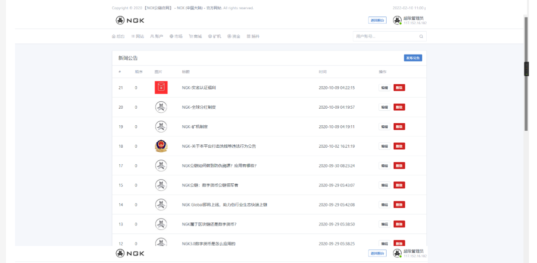
Task: Click the 发布公告 publish button
Action: click(x=413, y=58)
